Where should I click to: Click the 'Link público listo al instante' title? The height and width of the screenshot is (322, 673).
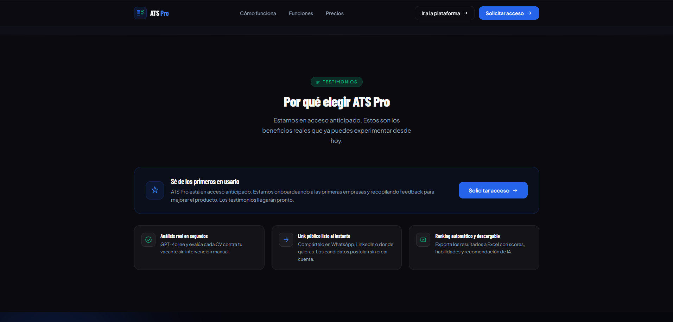[x=324, y=236]
